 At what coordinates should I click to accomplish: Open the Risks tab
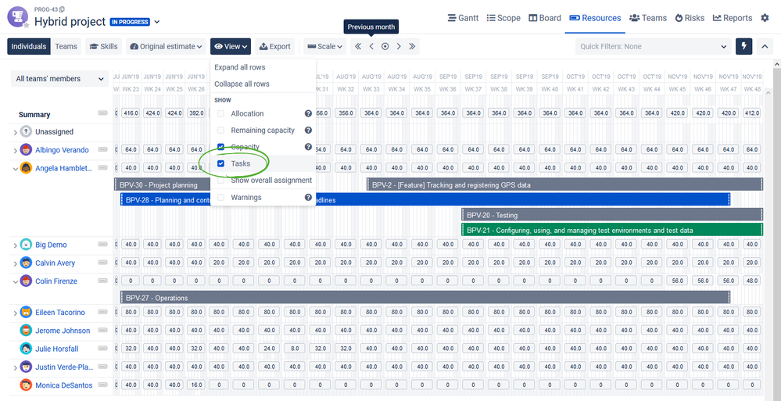[x=690, y=18]
